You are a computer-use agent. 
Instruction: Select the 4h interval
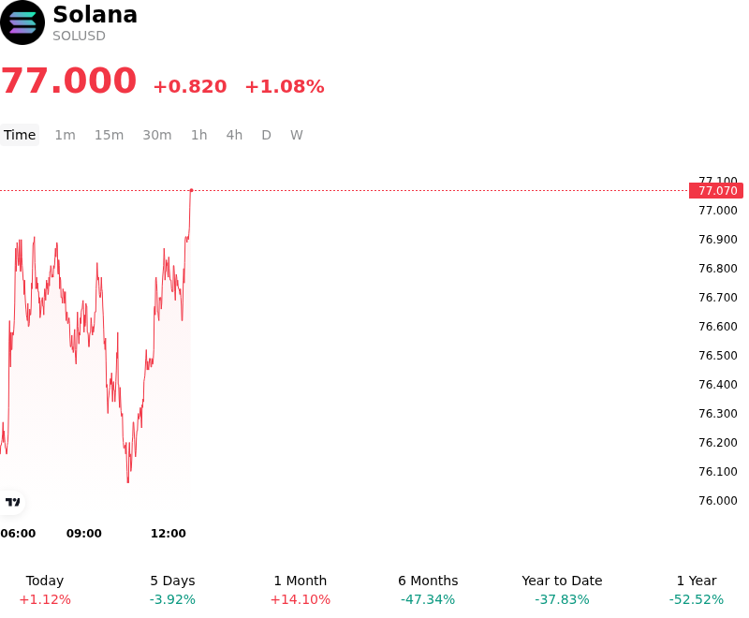pos(235,135)
